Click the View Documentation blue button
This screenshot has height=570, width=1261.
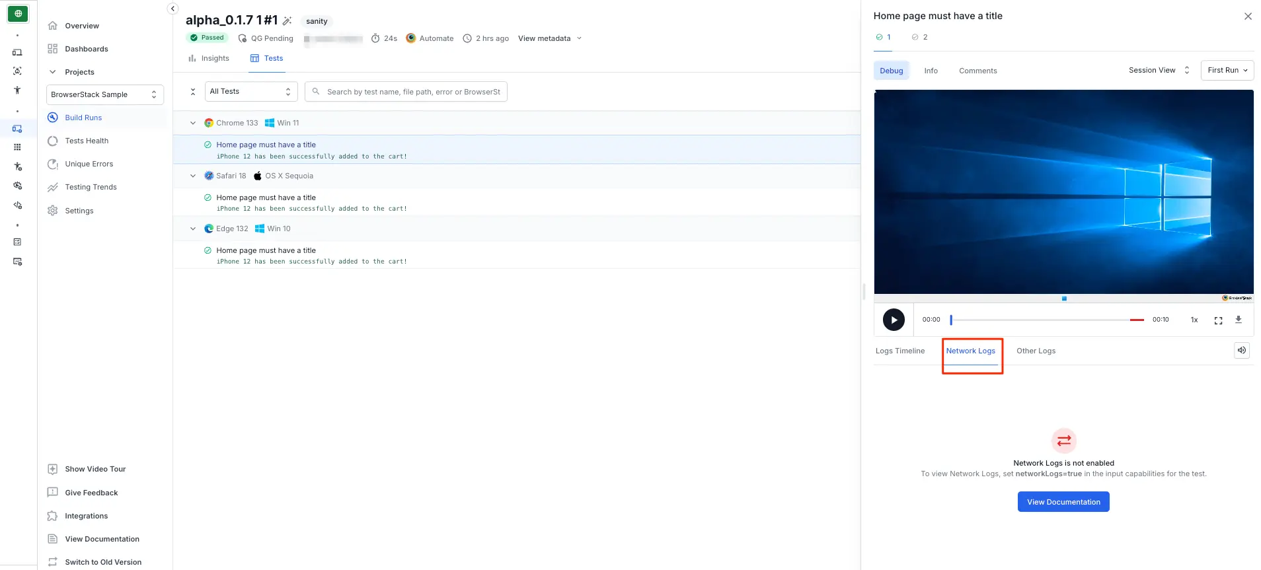pyautogui.click(x=1063, y=502)
